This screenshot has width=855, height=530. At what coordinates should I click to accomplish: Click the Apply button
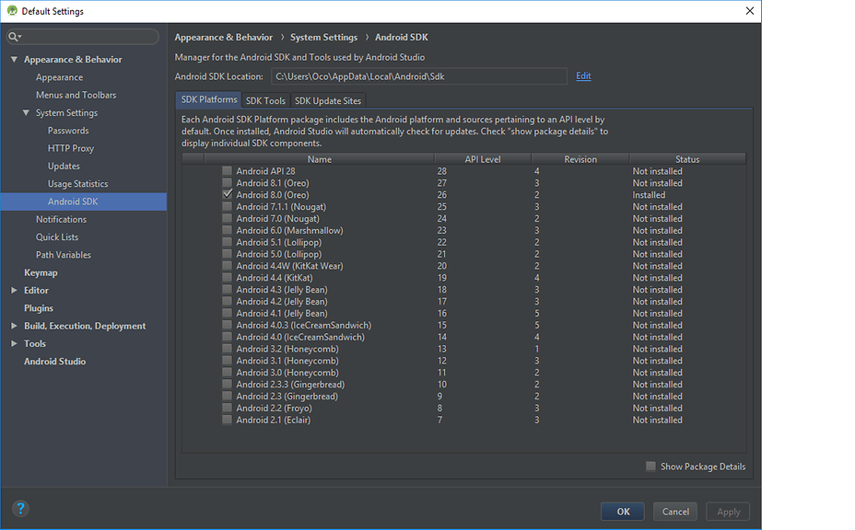click(x=728, y=512)
